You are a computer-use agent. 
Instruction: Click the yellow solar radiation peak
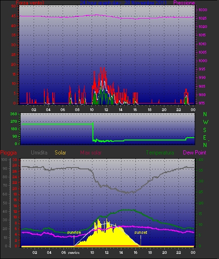pos(99,220)
